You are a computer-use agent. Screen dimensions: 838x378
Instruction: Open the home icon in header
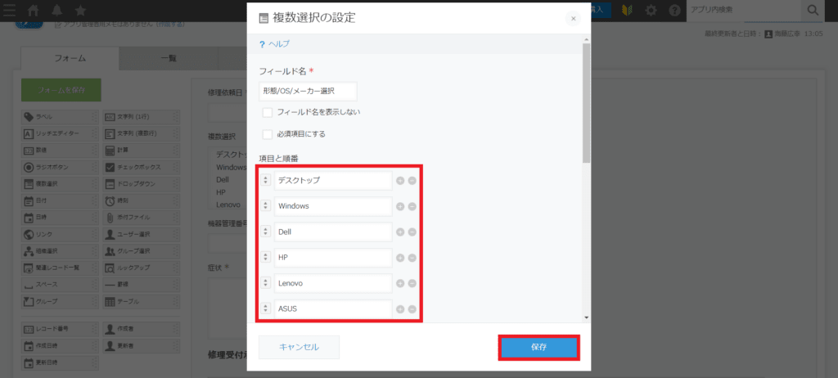[x=34, y=11]
